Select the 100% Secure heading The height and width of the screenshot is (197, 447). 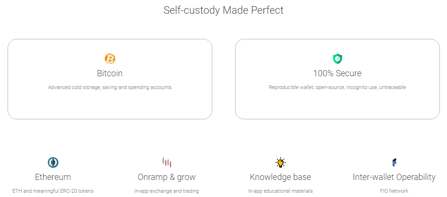337,73
